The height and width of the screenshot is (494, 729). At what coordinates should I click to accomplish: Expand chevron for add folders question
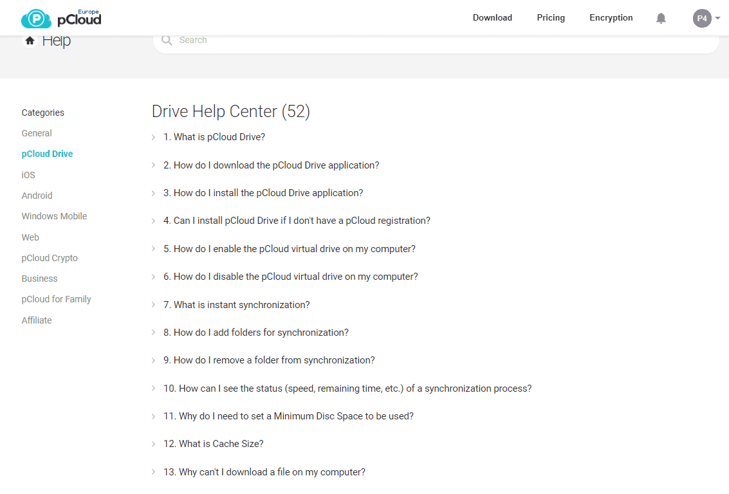pos(153,333)
